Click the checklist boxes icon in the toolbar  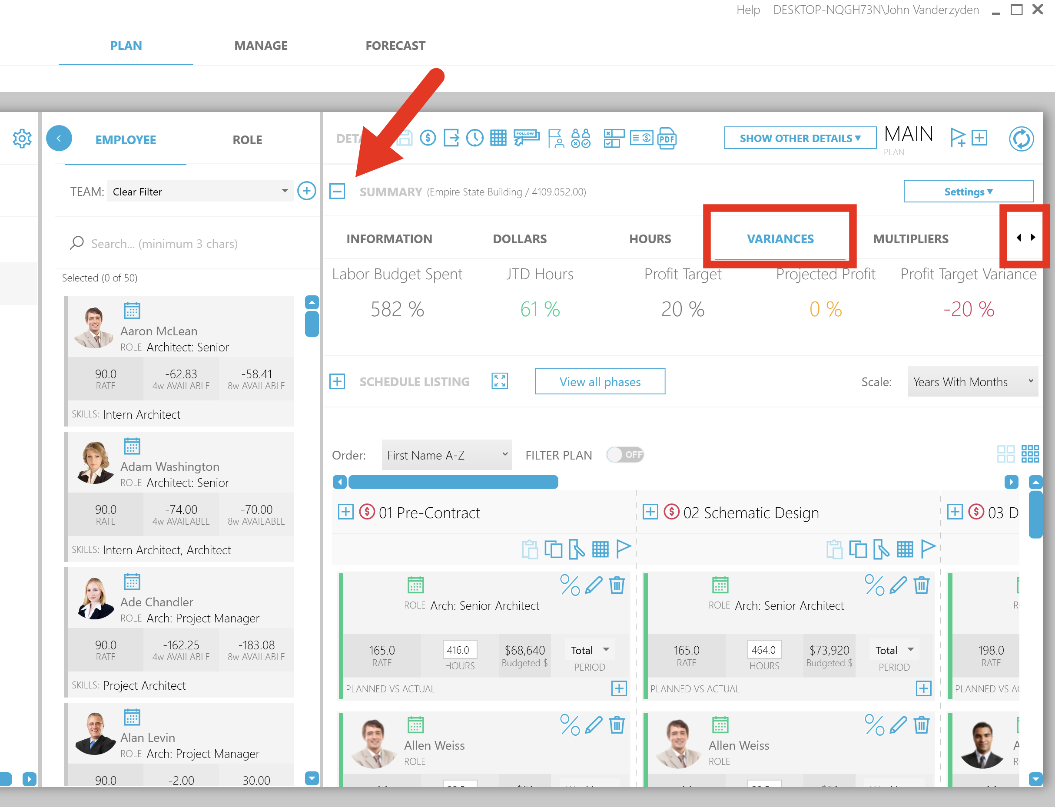pyautogui.click(x=614, y=139)
